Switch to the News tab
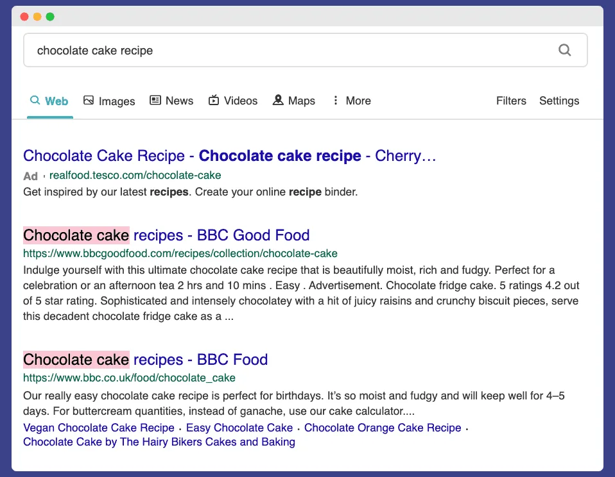 [x=171, y=101]
